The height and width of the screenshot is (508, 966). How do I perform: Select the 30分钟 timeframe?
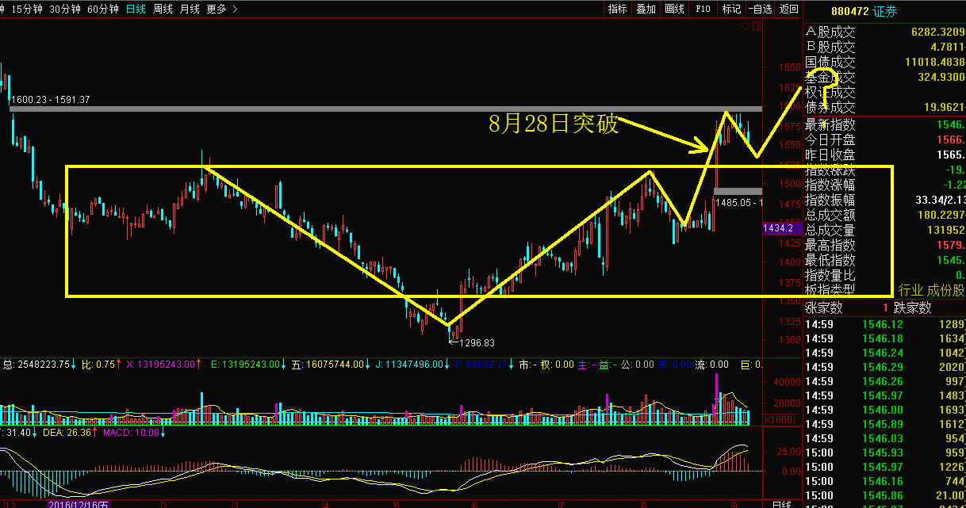click(x=64, y=9)
